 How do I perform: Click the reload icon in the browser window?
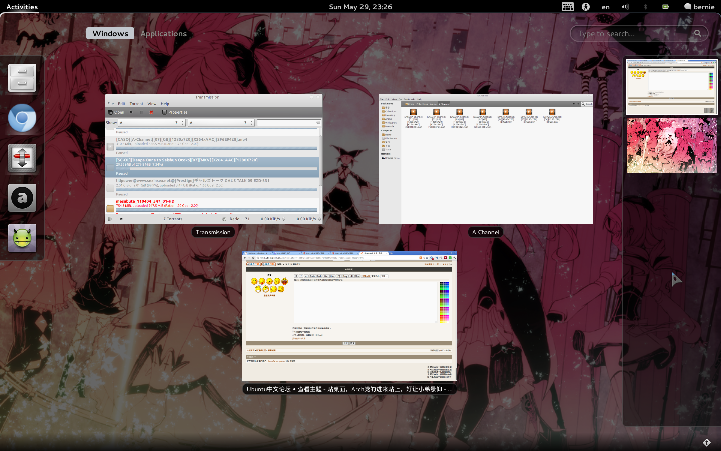pyautogui.click(x=253, y=258)
